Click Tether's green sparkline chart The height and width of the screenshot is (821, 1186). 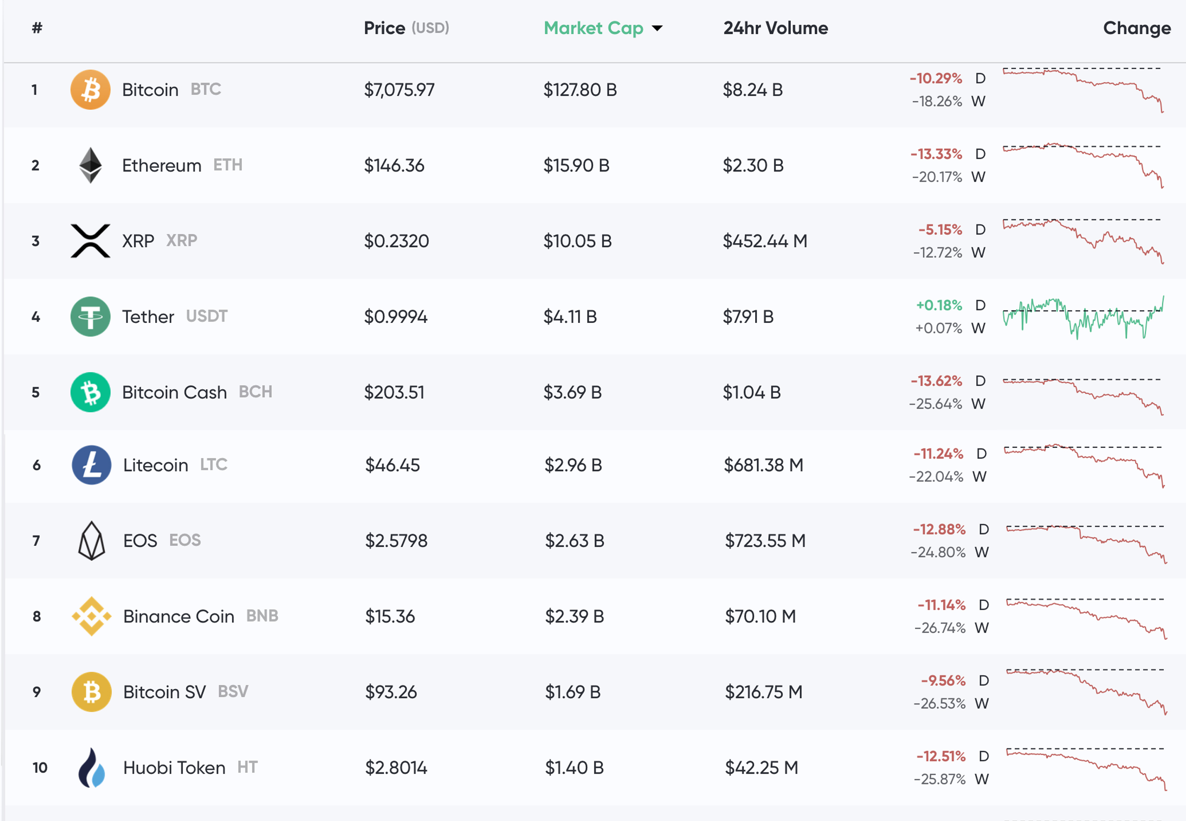click(x=1083, y=316)
